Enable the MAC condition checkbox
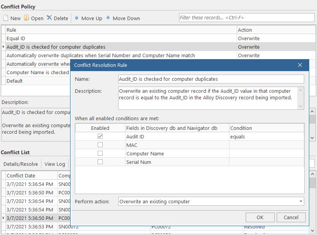 pos(100,145)
